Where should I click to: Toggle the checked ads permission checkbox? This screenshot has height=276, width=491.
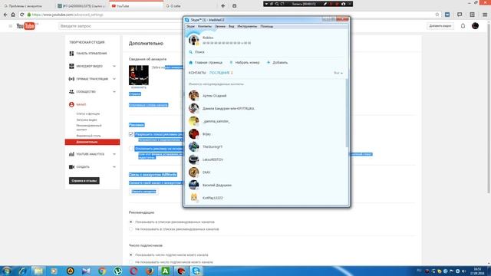tap(131, 134)
